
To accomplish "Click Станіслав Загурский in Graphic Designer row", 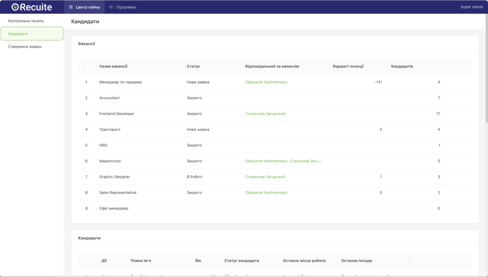I will [x=265, y=177].
